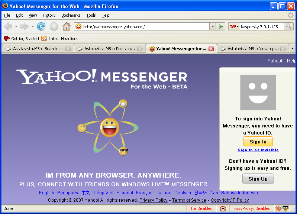The image size is (297, 214).
Task: Select the Thai language link
Action: pyautogui.click(x=214, y=193)
